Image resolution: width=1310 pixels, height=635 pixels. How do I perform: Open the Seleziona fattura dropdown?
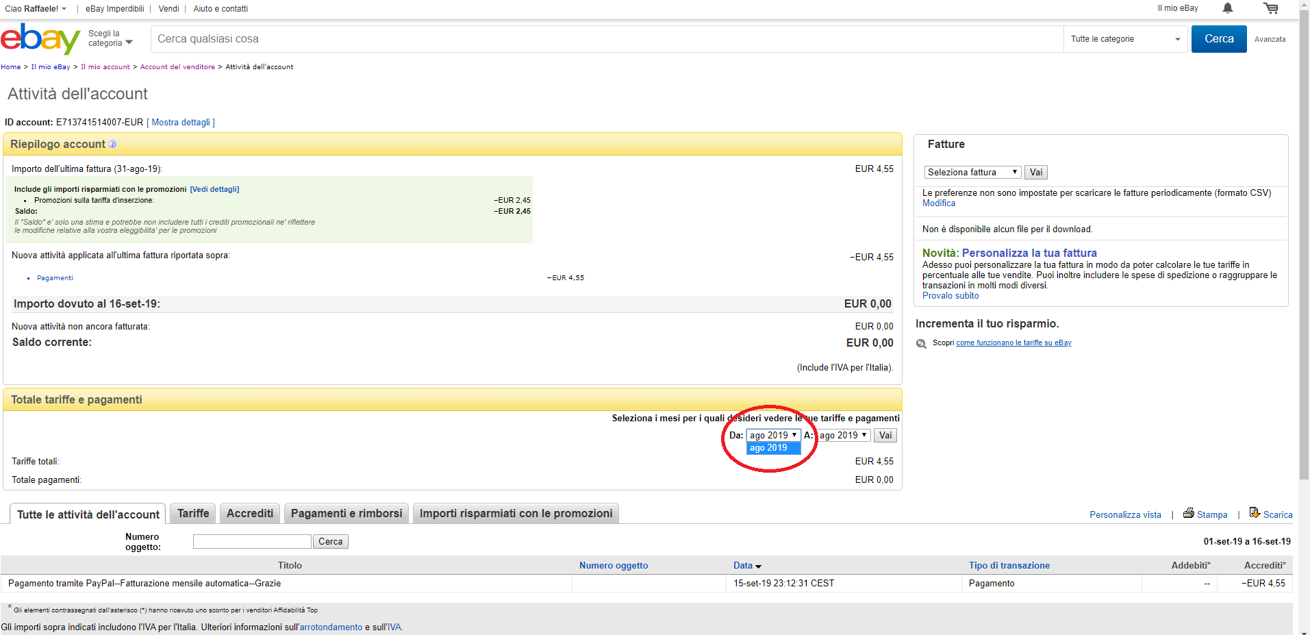coord(972,172)
